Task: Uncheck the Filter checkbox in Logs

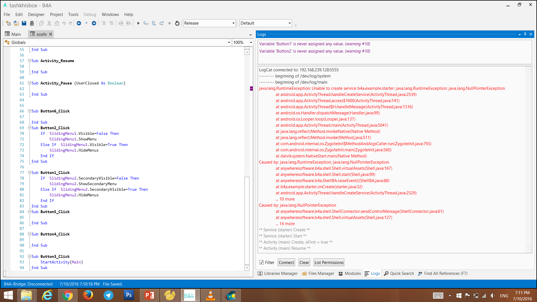Action: 262,262
